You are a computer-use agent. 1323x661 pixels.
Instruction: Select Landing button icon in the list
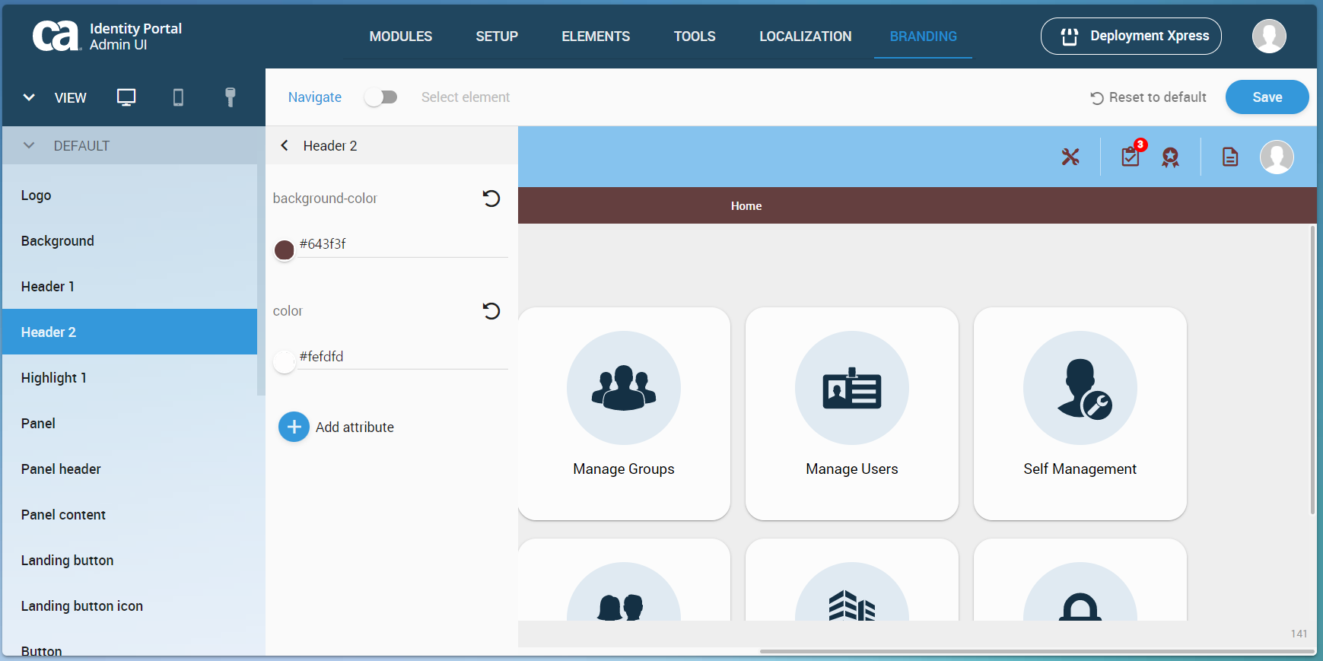click(130, 606)
